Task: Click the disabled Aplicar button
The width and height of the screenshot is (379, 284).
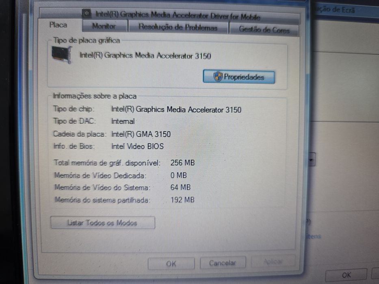Action: click(273, 261)
